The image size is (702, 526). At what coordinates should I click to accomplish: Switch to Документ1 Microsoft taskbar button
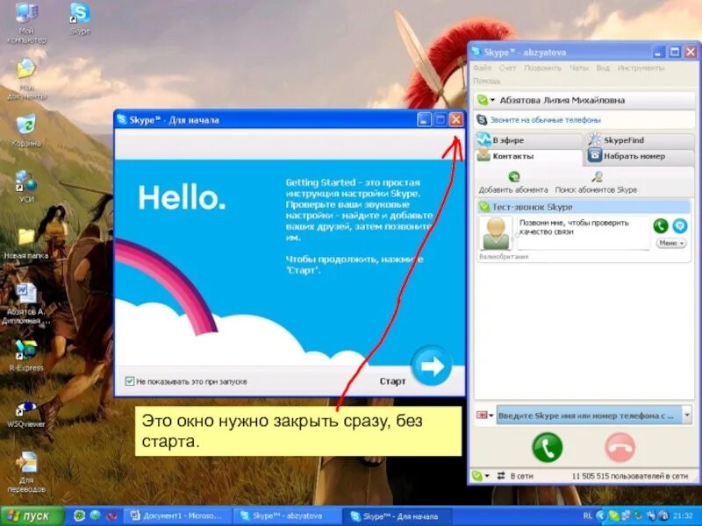pyautogui.click(x=178, y=516)
